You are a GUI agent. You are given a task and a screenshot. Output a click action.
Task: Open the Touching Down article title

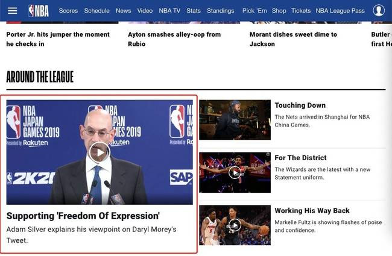(300, 105)
